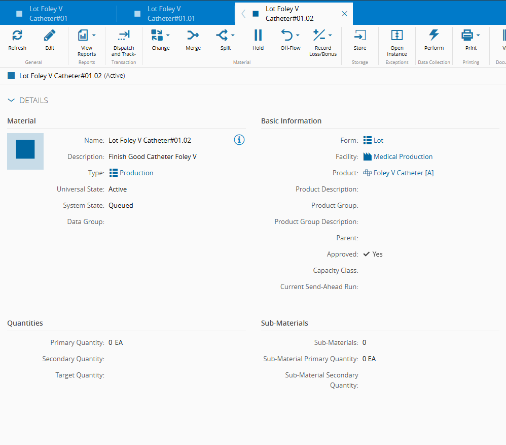Click Open Instance exception icon
Screen dimensions: 506x445
tap(397, 36)
